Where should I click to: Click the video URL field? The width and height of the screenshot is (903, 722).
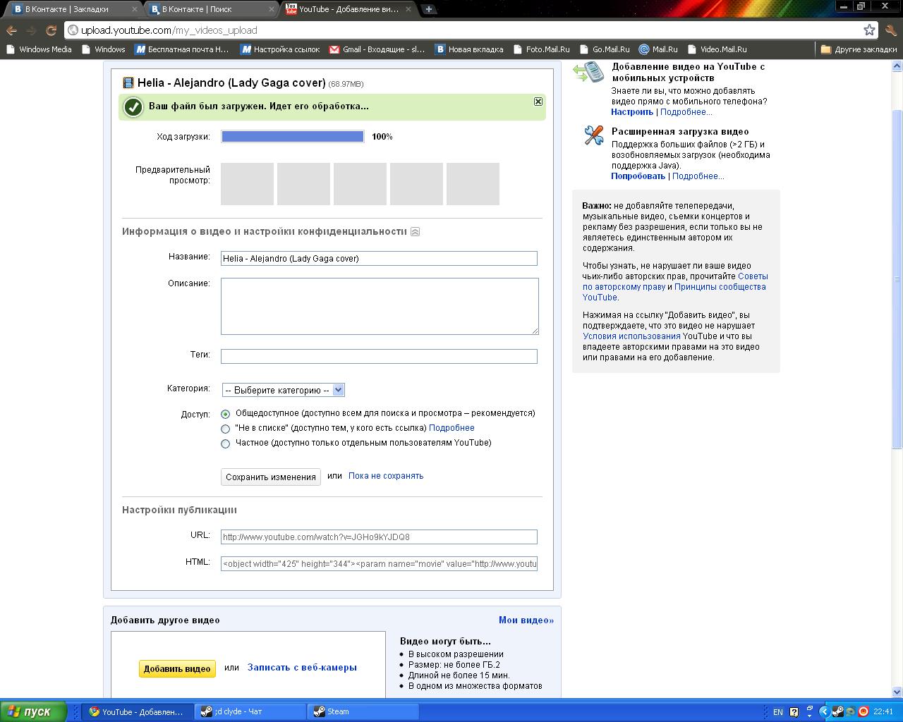(379, 537)
